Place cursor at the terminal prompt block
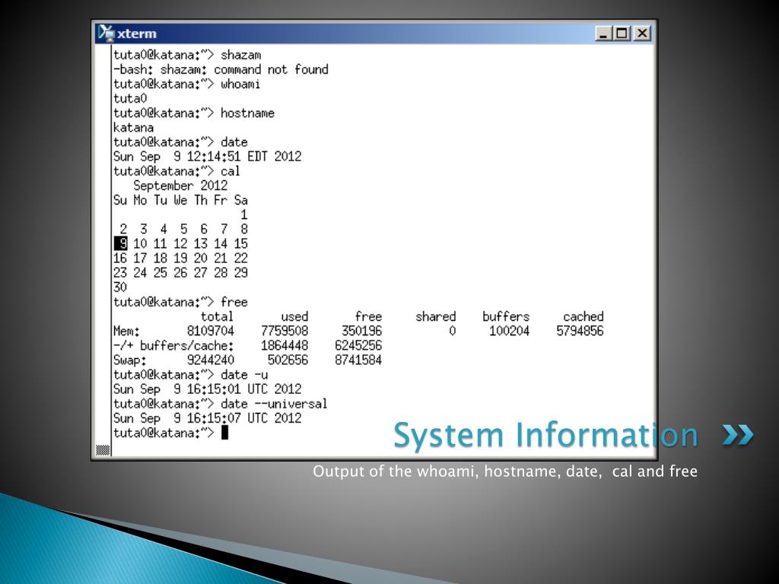The height and width of the screenshot is (584, 779). (224, 433)
